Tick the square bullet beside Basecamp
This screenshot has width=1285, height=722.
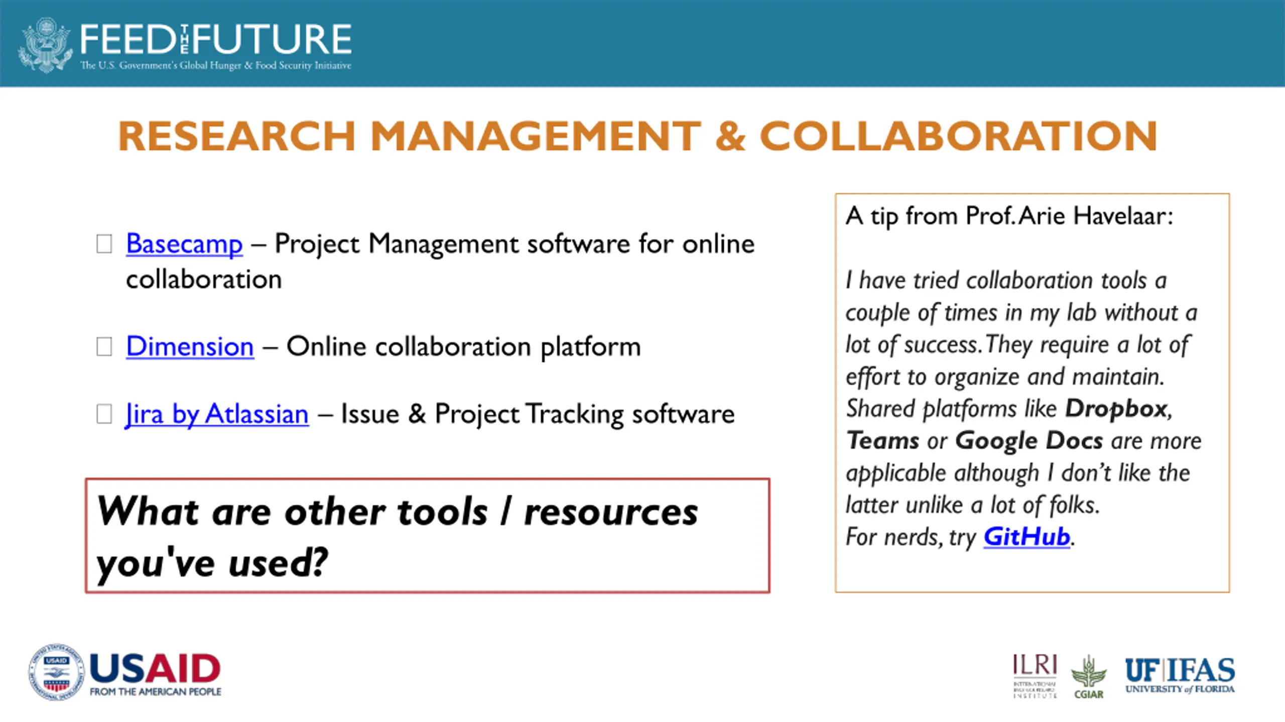pos(104,244)
